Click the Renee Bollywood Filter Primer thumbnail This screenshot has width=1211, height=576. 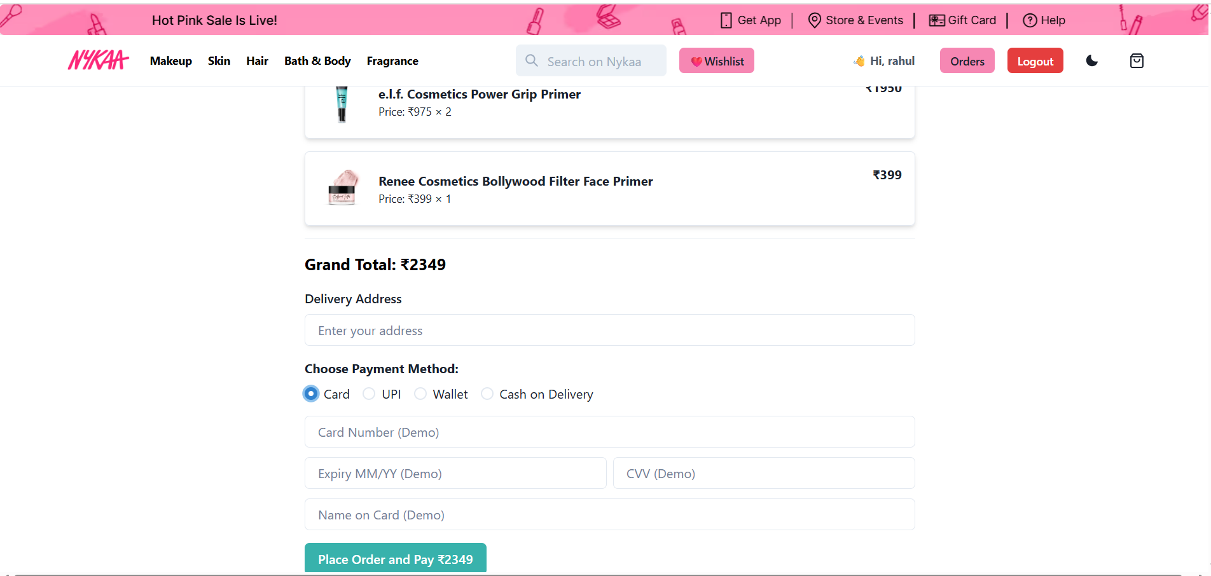[342, 188]
